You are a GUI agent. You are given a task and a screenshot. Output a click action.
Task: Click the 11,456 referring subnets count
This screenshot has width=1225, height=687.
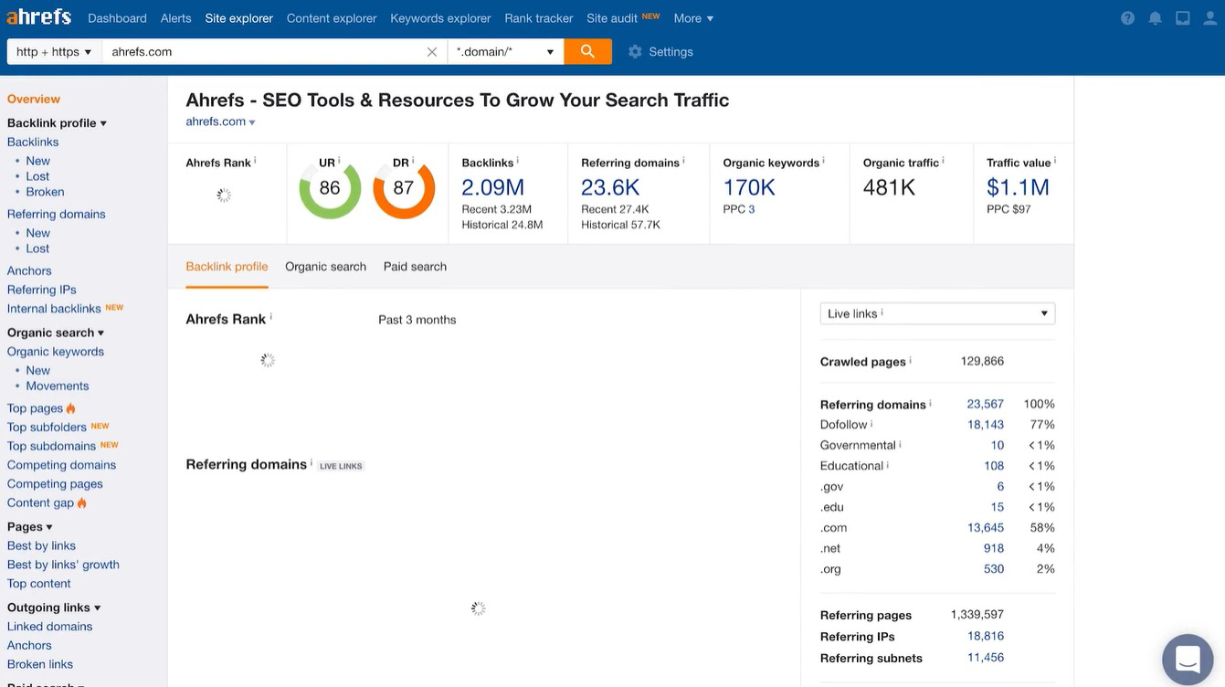tap(986, 658)
